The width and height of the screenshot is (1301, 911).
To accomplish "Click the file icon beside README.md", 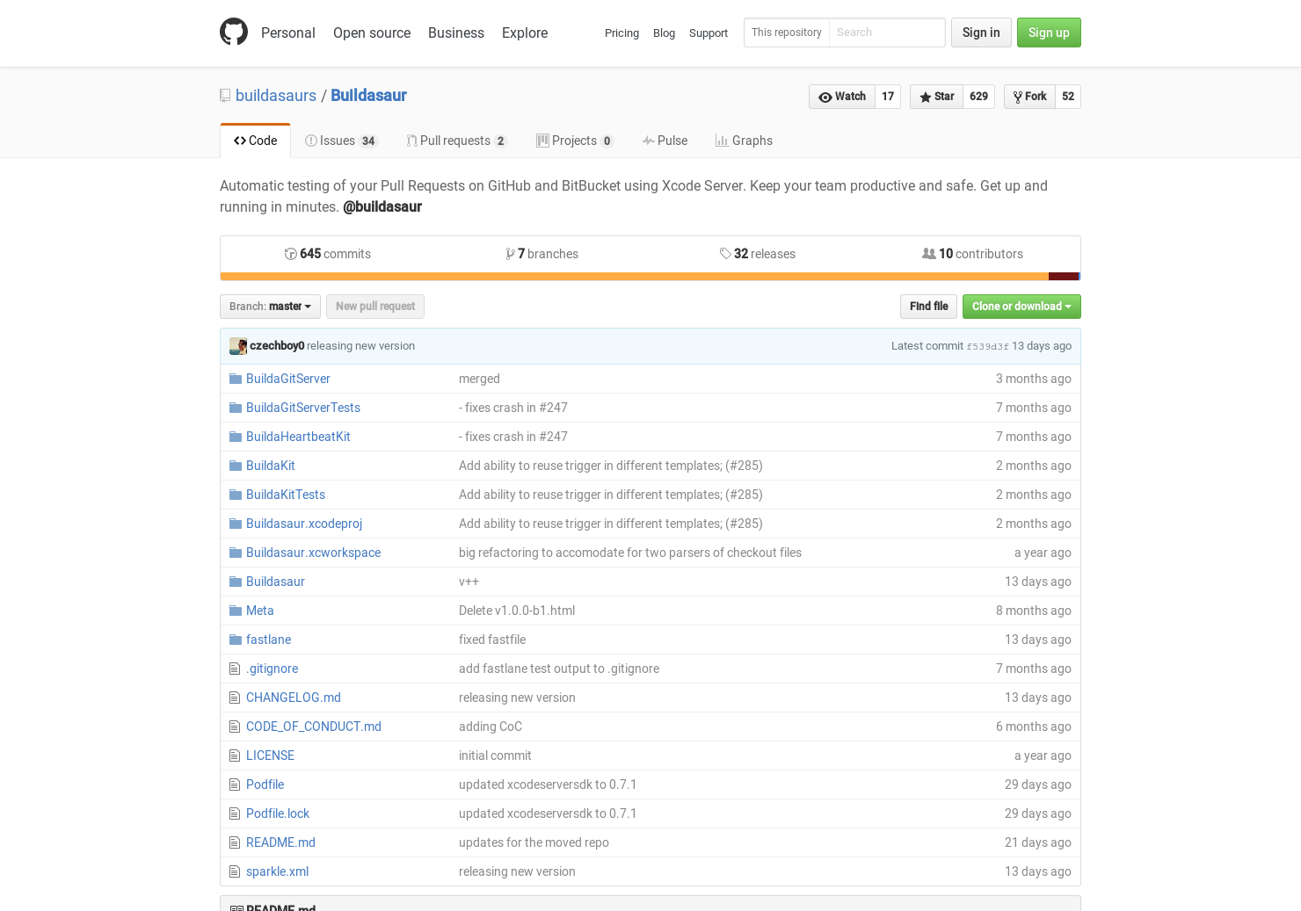I will (x=235, y=842).
